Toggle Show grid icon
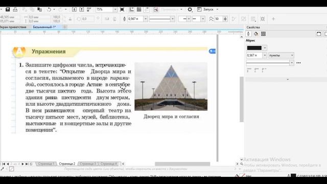Screen dimensions: 327x184 [x=139, y=9]
